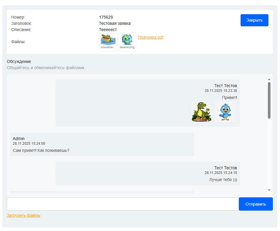Click the description value 'Теееест'
This screenshot has width=280, height=231.
tap(108, 30)
